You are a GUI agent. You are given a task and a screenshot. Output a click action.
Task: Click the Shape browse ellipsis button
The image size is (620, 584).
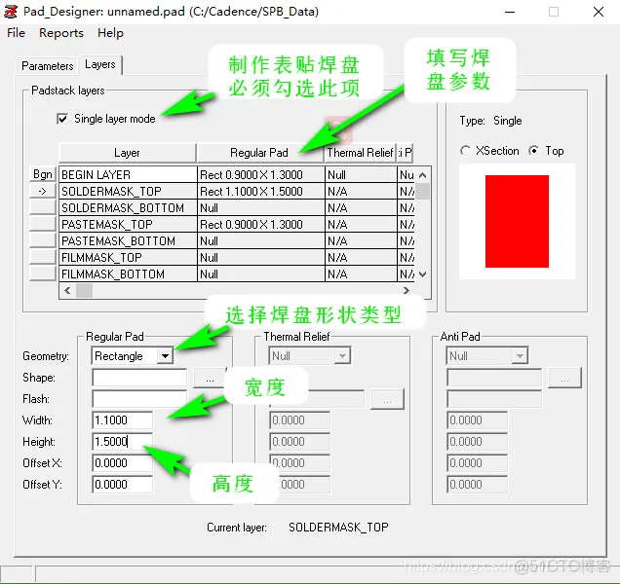click(210, 378)
